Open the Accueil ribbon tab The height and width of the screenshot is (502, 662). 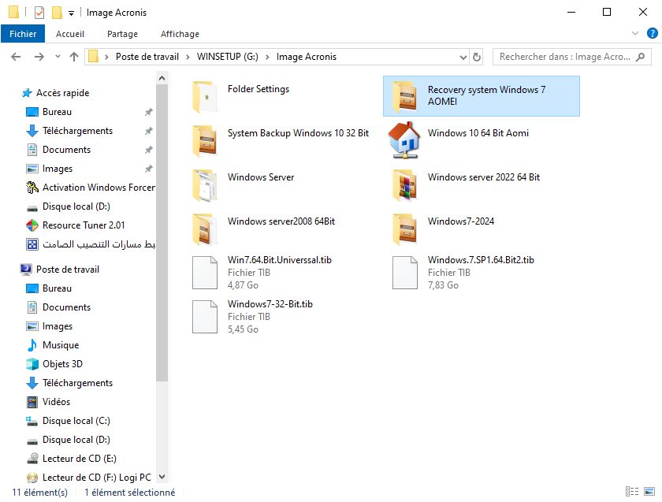70,34
